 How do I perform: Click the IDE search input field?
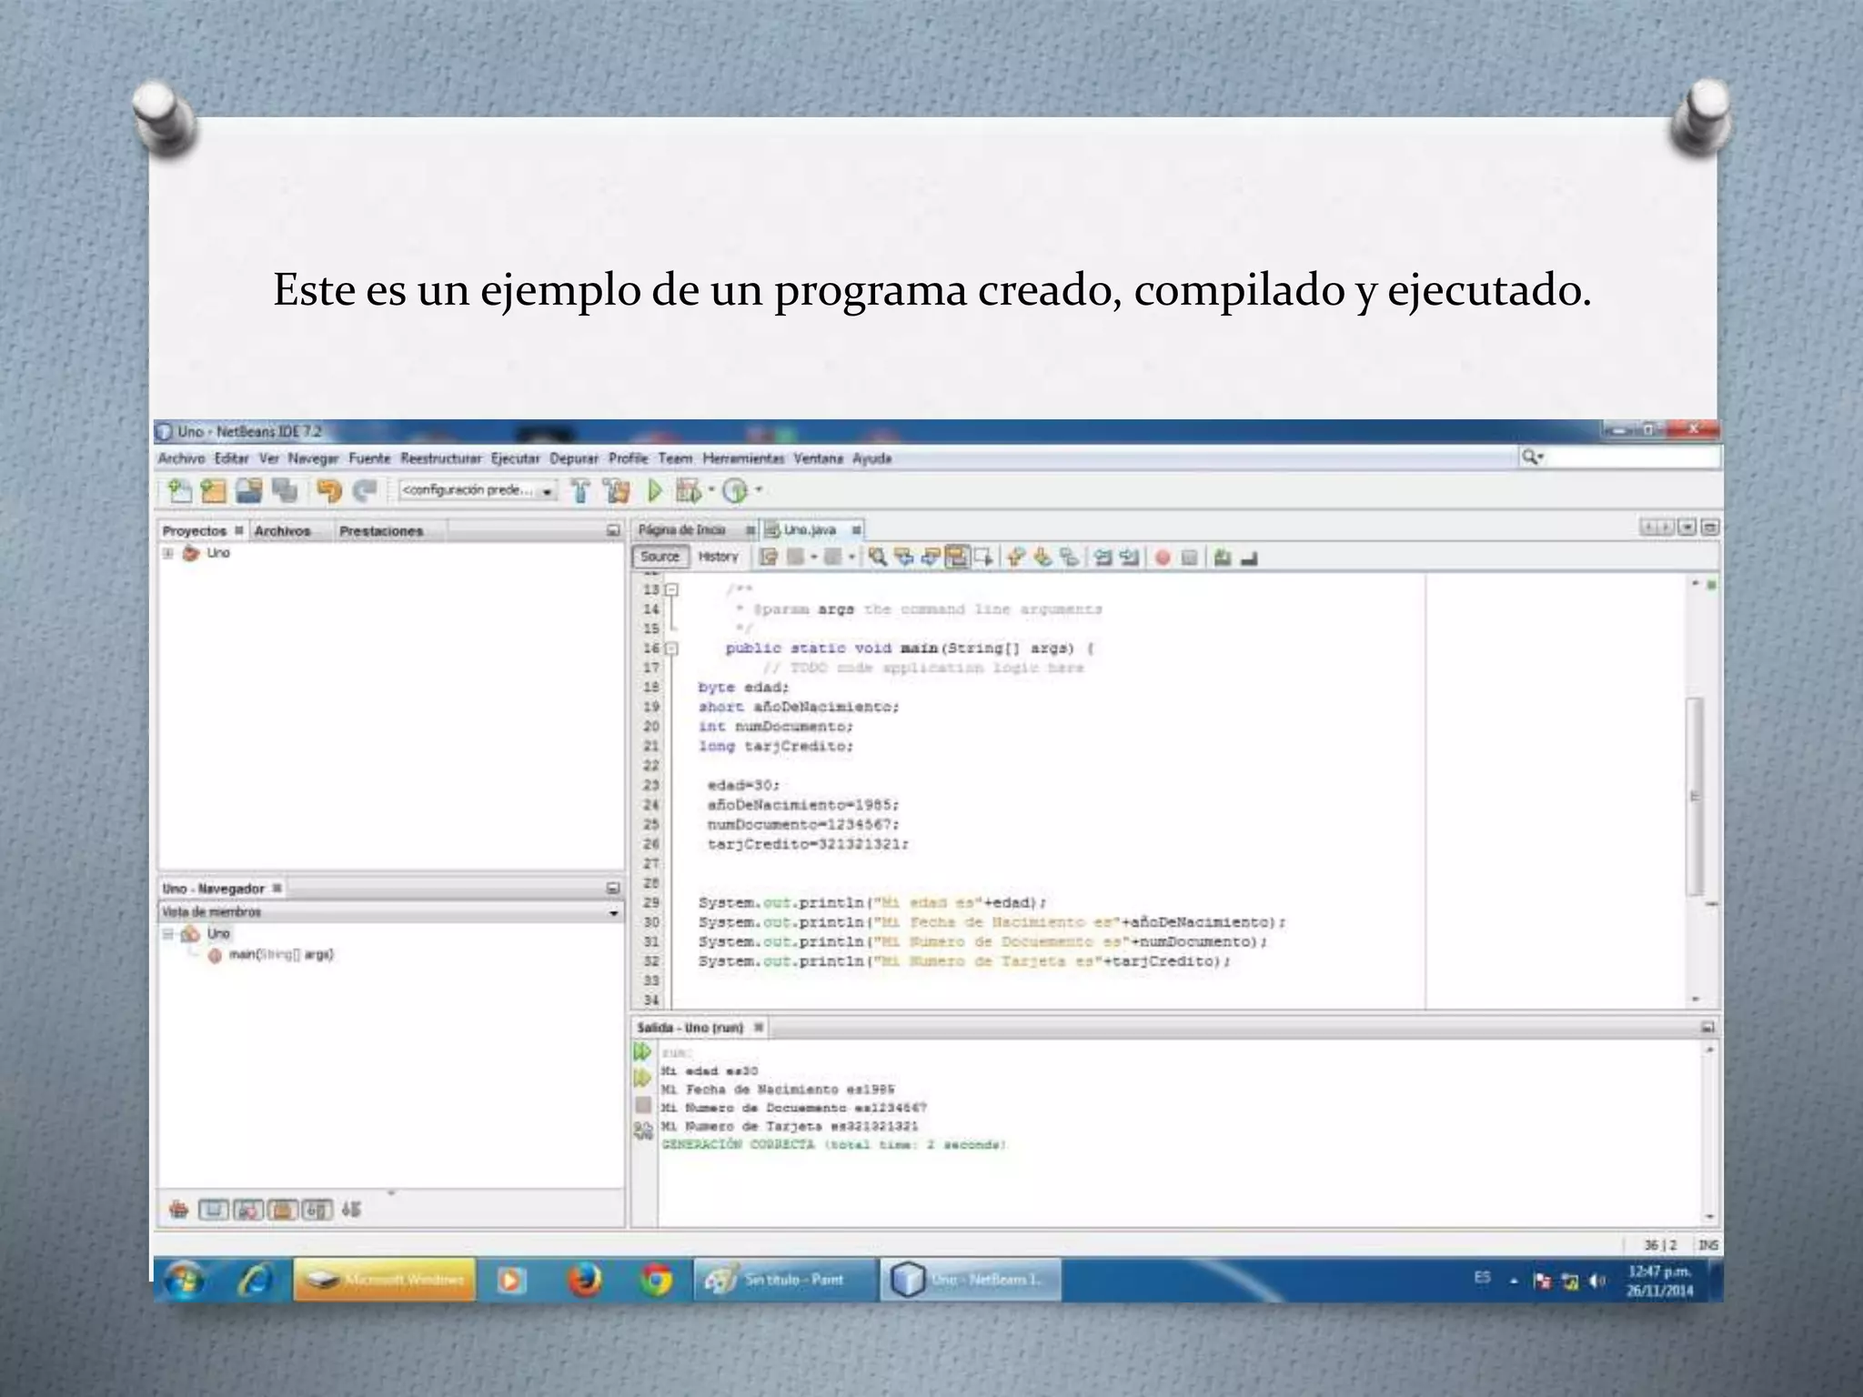[1620, 457]
